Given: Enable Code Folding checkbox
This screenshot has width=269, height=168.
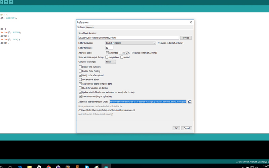Looking at the screenshot, I should [80, 71].
